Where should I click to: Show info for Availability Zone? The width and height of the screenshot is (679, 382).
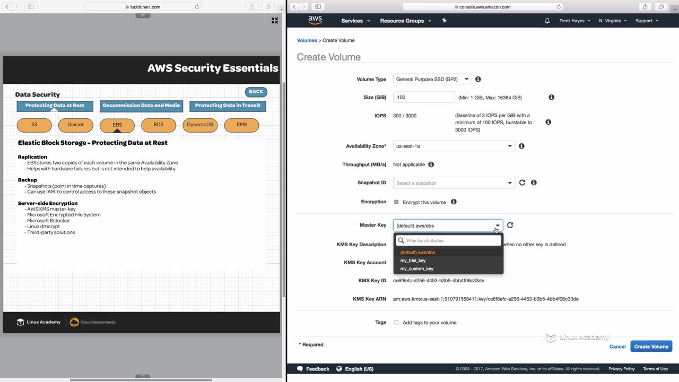pos(521,146)
